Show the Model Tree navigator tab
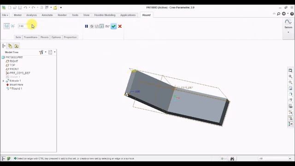 click(x=4, y=46)
